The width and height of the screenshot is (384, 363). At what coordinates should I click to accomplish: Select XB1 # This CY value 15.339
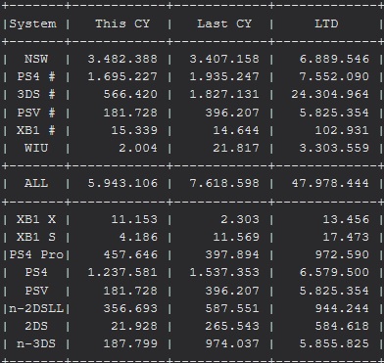tap(134, 130)
